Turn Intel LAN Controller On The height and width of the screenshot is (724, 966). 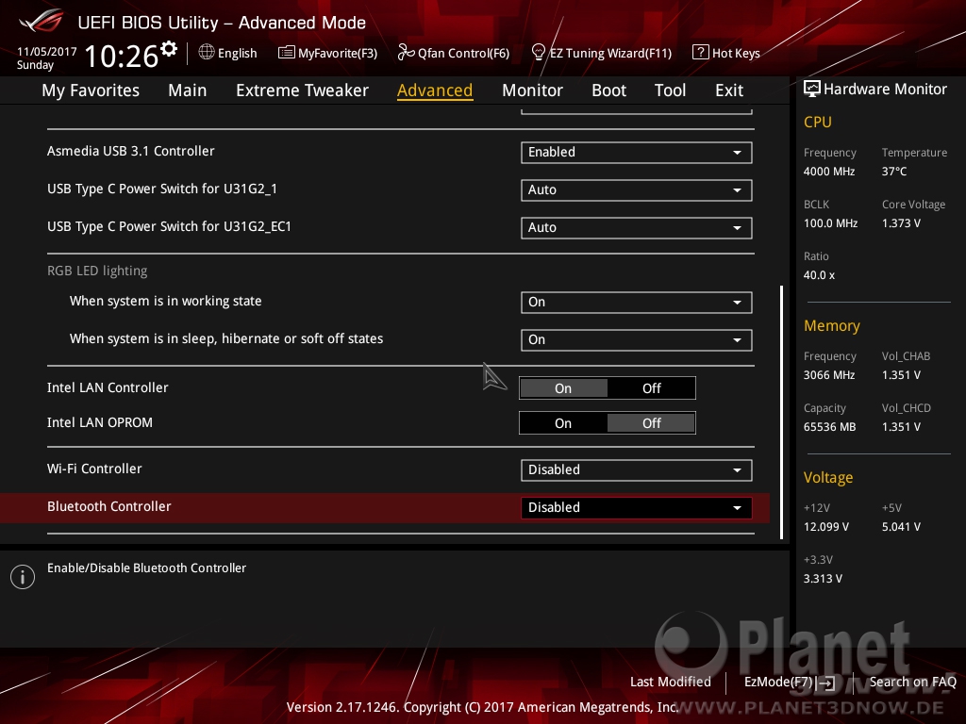[x=563, y=388]
